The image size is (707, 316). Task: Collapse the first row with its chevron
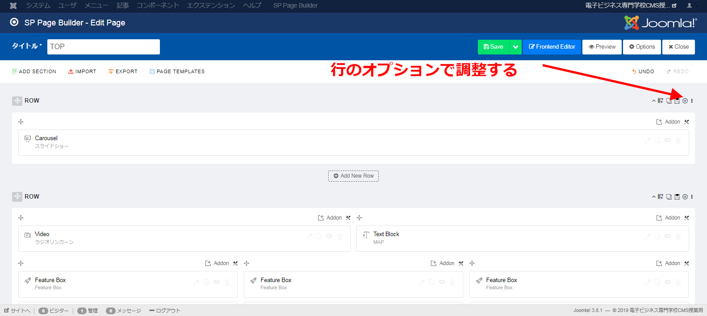(654, 101)
